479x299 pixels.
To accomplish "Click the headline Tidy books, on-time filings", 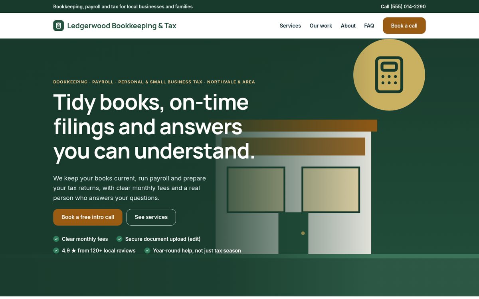I will pyautogui.click(x=154, y=127).
